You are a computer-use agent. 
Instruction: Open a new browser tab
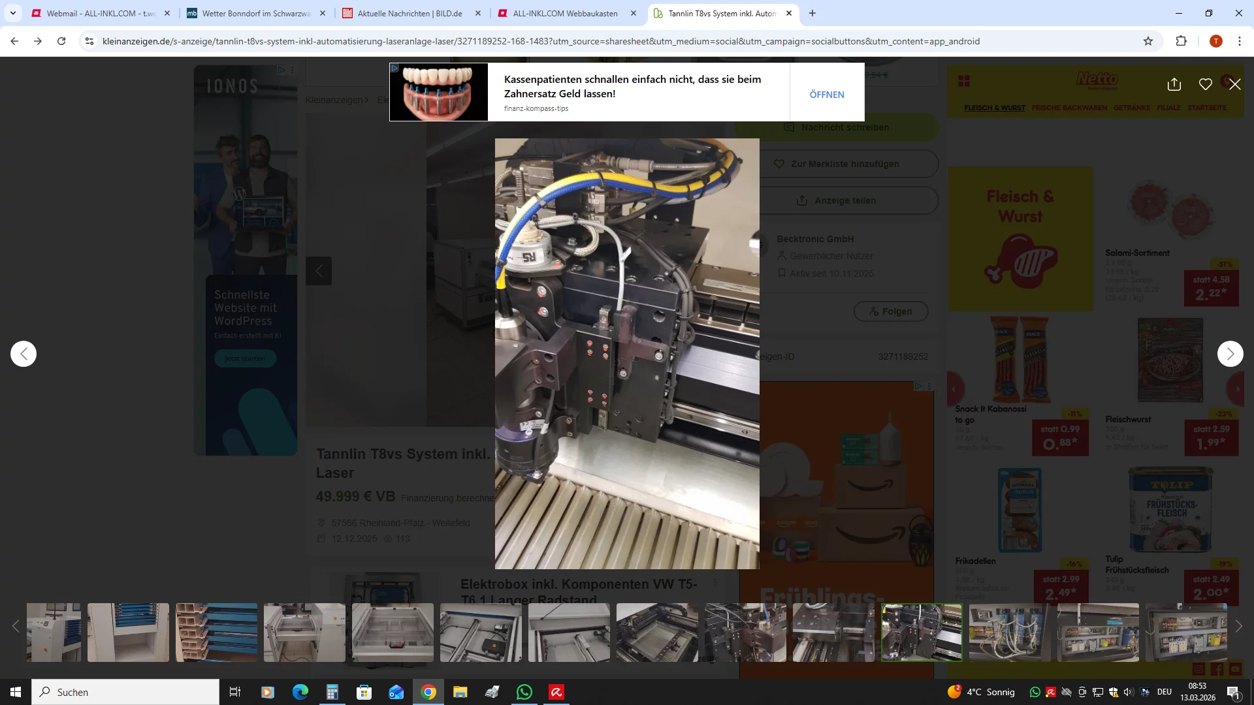pyautogui.click(x=812, y=13)
